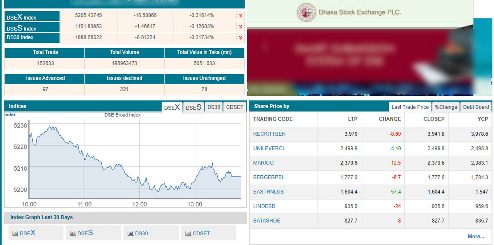This screenshot has width=494, height=245.
Task: Select the DSES value 1161.83953
Action: (89, 26)
